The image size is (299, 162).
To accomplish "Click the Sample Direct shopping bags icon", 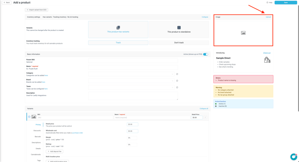I will coord(267,60).
